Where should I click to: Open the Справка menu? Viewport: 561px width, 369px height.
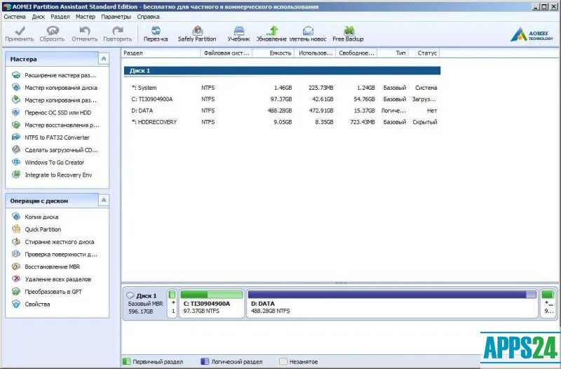(148, 17)
